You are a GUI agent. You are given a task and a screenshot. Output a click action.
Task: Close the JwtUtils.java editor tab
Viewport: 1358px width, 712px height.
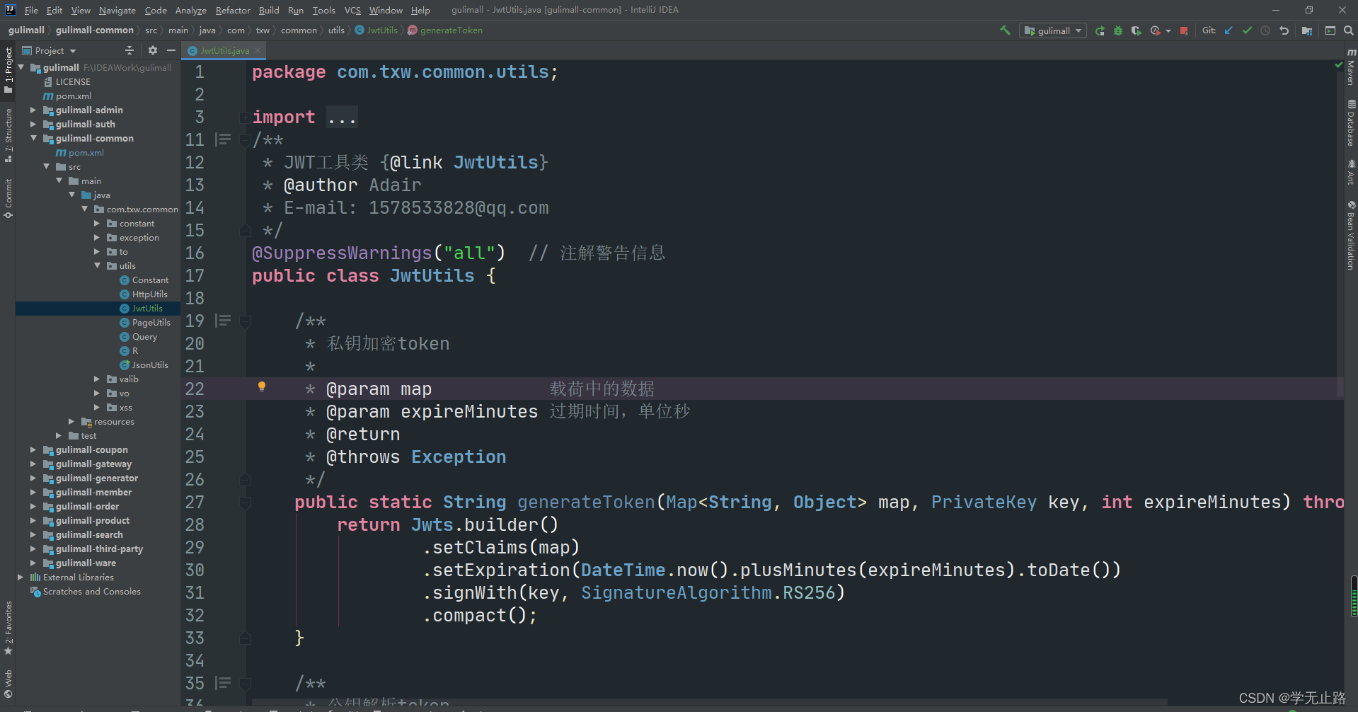pos(258,50)
